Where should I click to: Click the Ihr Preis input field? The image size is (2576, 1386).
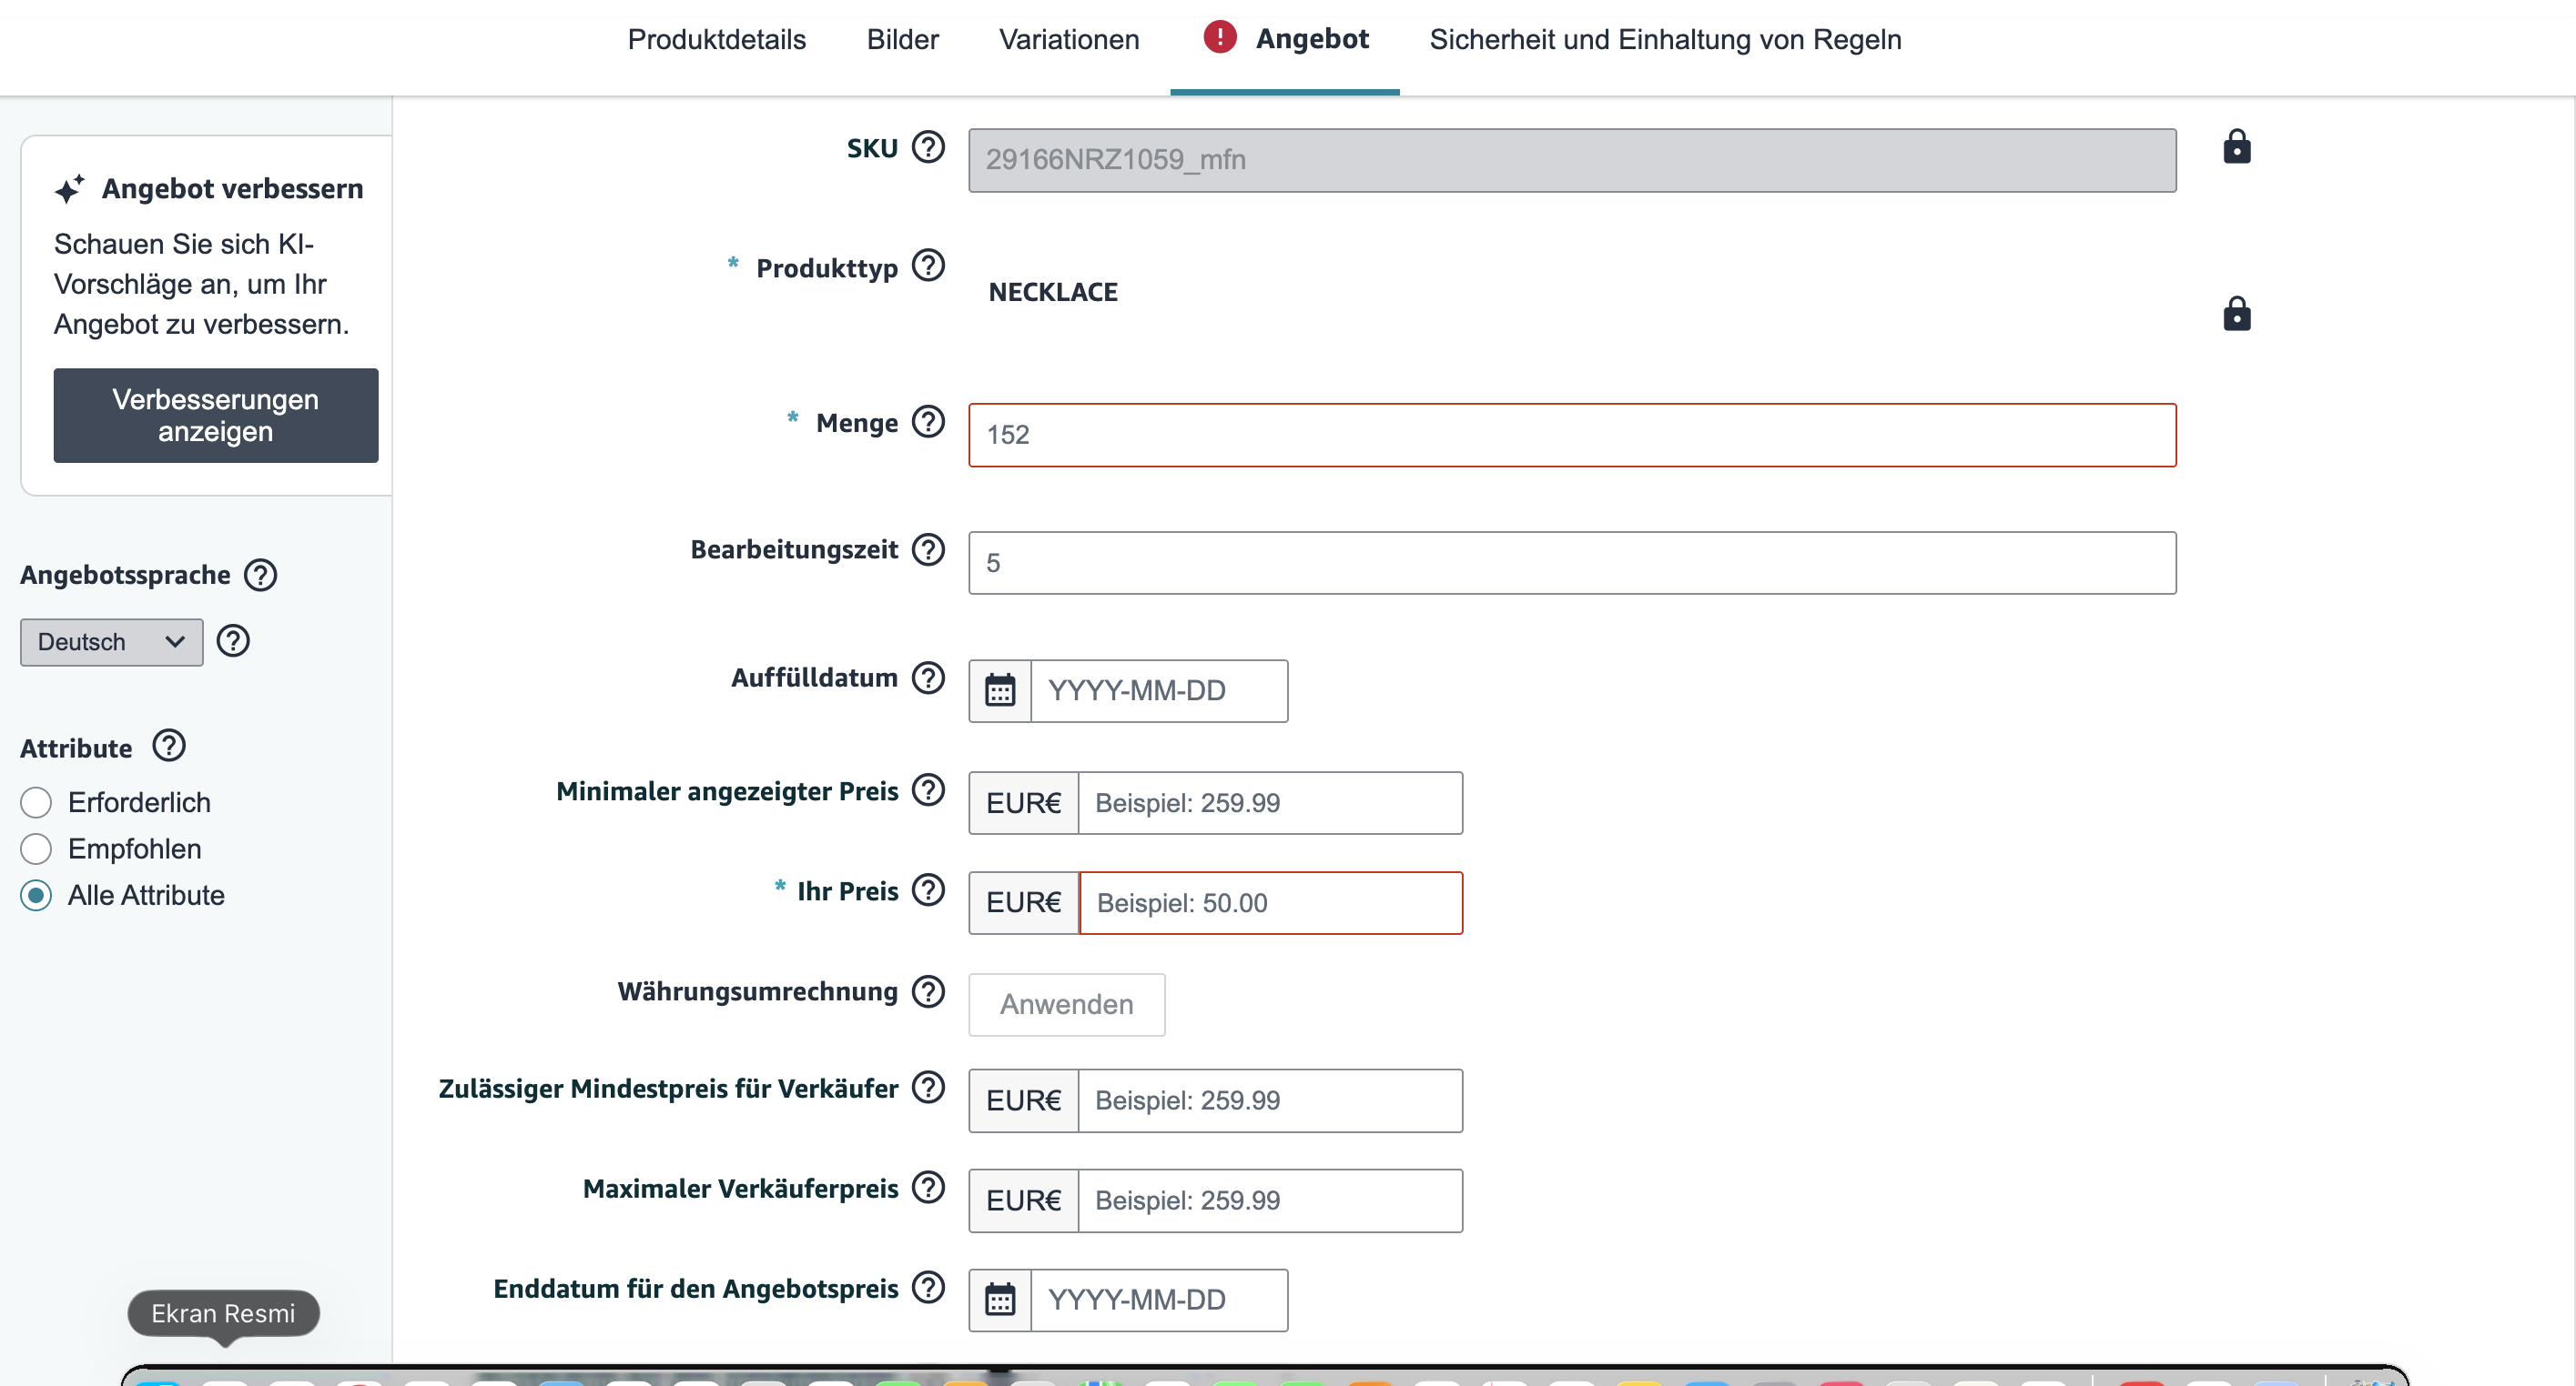1269,902
